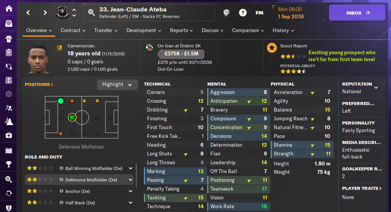Select the green left-back position dot on pitch
Image resolution: width=391 pixels, height=212 pixels.
click(60, 101)
